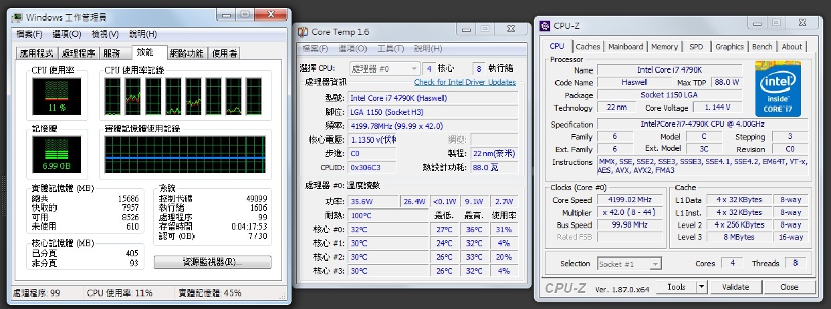Open the 選項(O) menu in Task Manager
This screenshot has width=831, height=309.
(x=67, y=34)
